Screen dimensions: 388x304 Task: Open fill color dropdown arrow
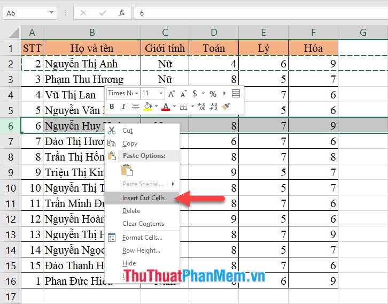tap(156, 107)
